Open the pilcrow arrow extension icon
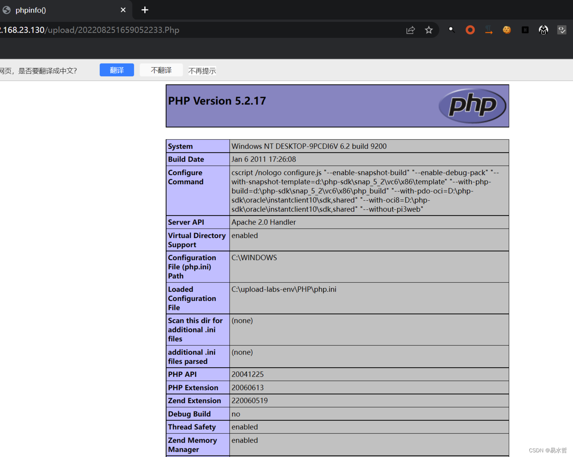 [x=489, y=30]
